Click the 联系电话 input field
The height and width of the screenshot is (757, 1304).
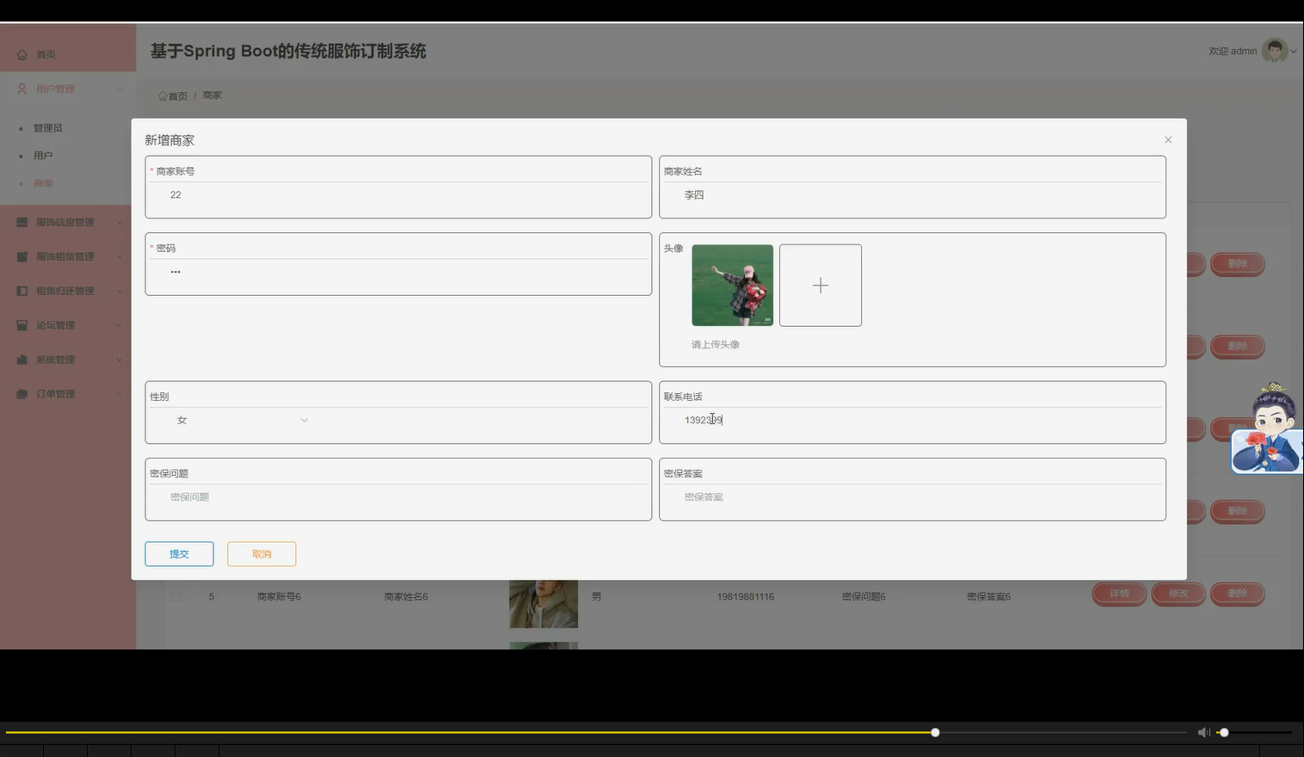tap(913, 420)
